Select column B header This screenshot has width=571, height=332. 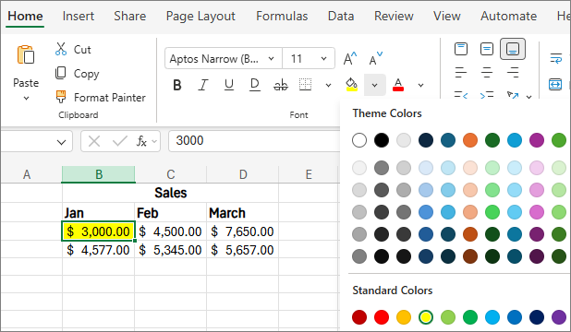click(99, 174)
